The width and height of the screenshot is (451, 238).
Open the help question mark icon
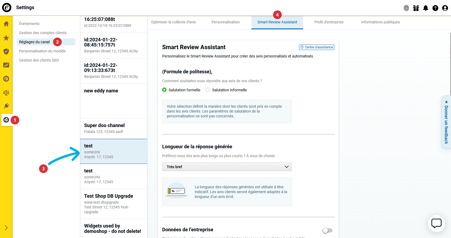(435, 8)
